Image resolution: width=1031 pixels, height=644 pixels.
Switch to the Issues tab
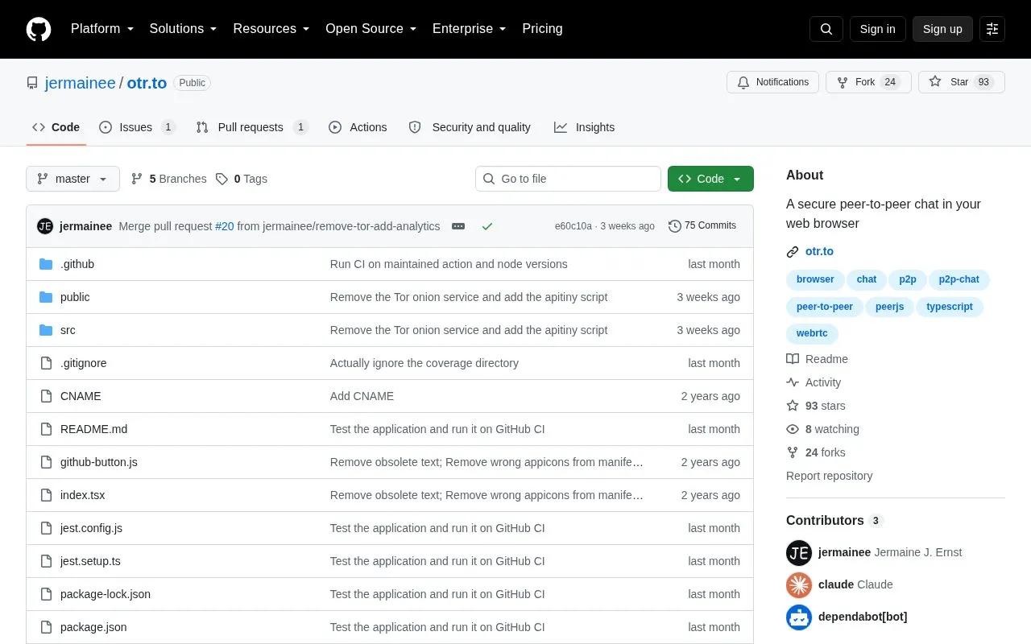coord(137,127)
